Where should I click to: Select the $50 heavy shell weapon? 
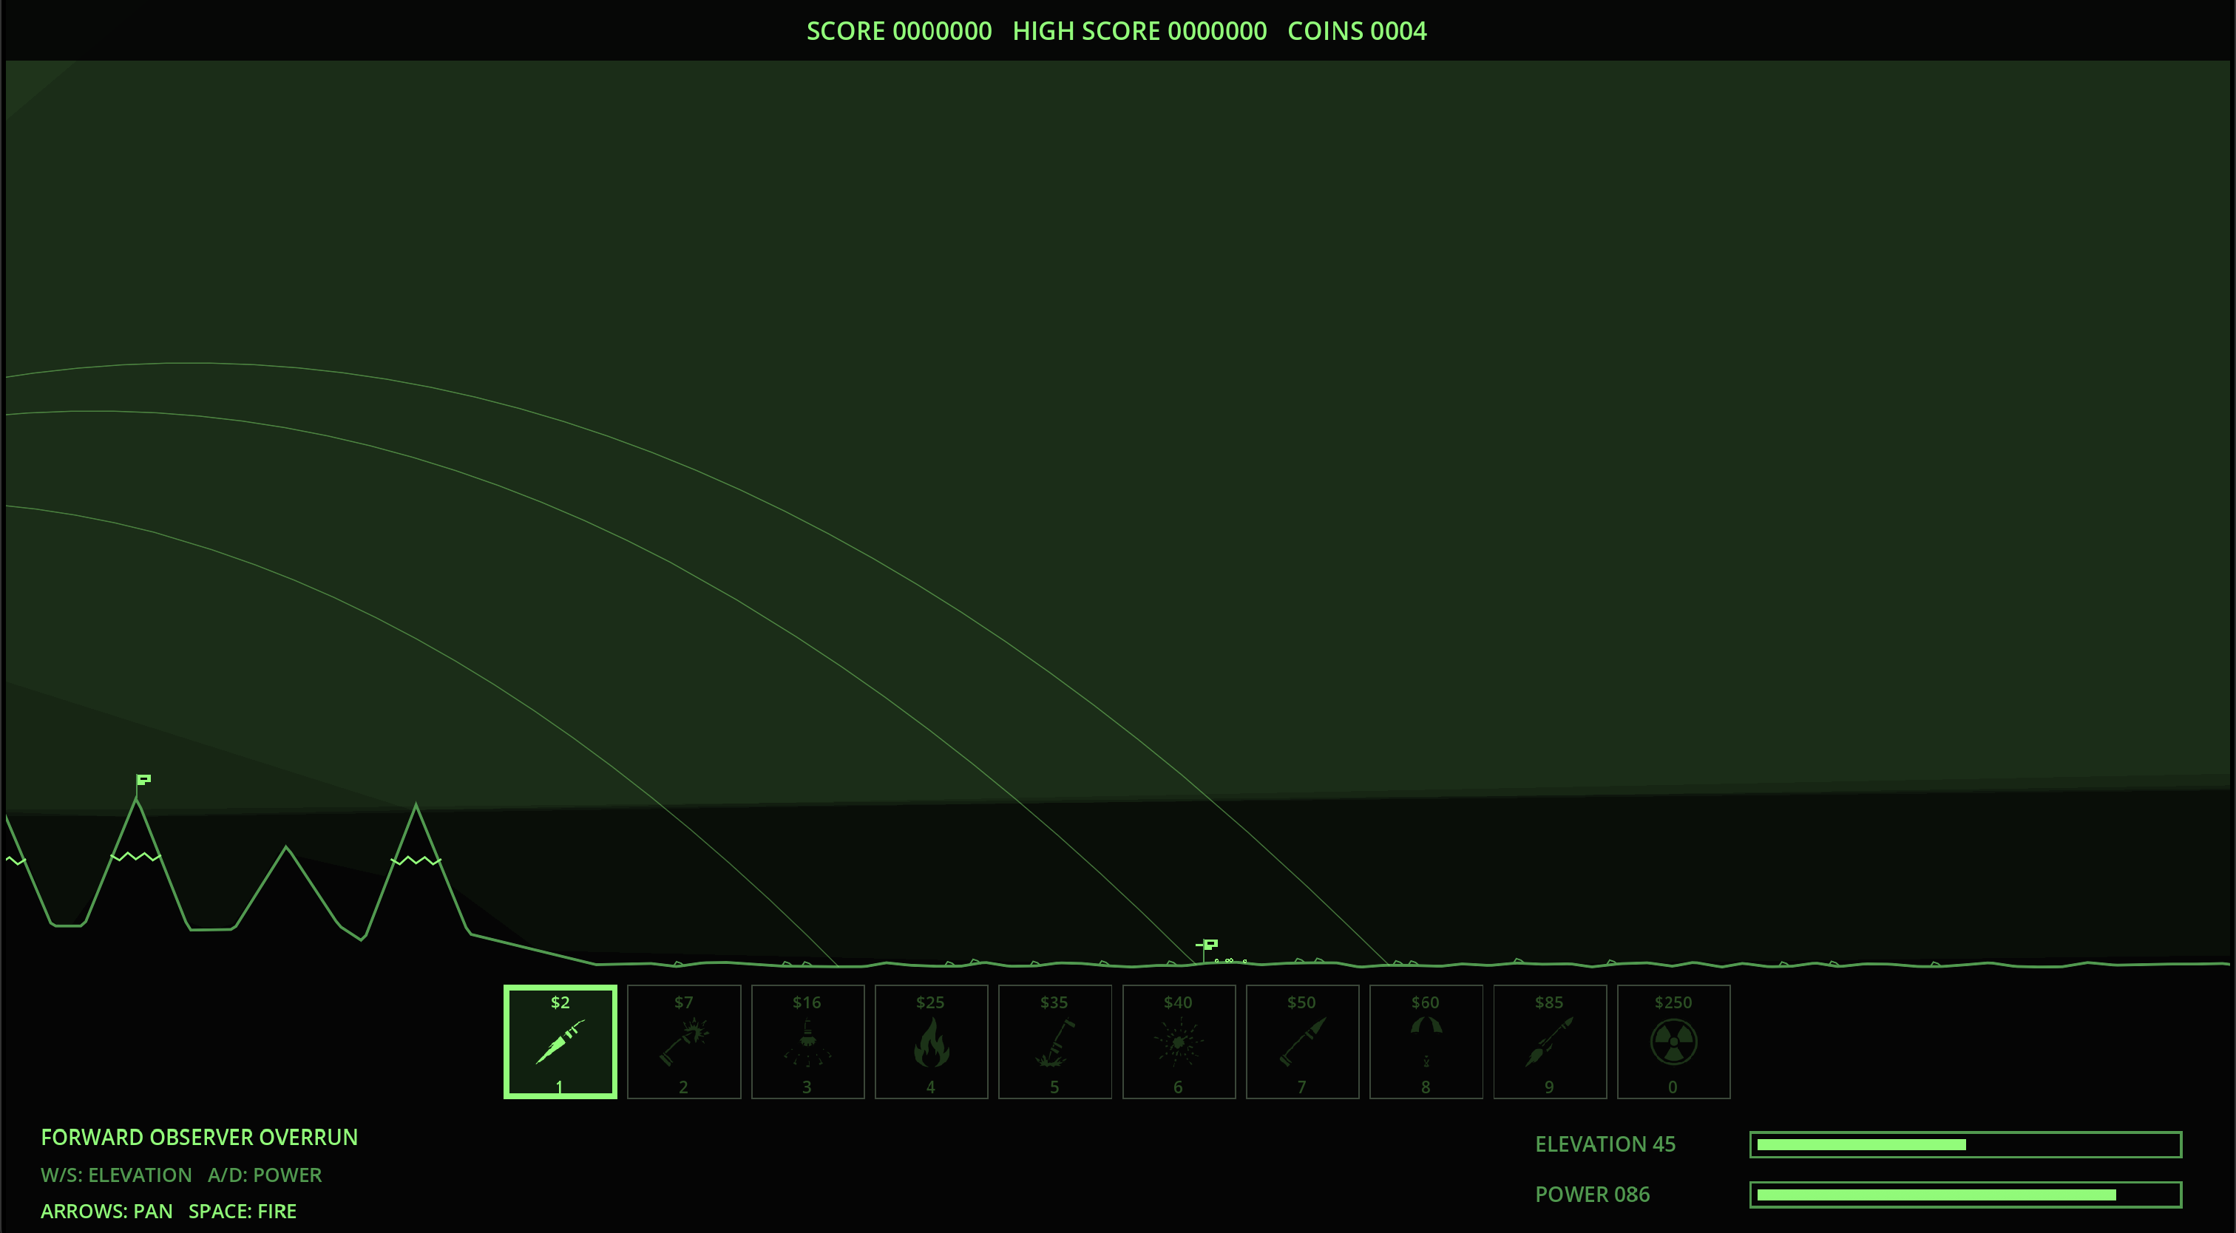tap(1302, 1042)
